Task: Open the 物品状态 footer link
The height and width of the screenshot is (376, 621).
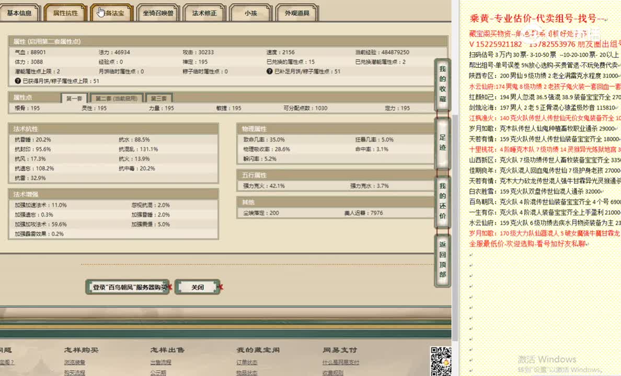Action: (x=247, y=372)
